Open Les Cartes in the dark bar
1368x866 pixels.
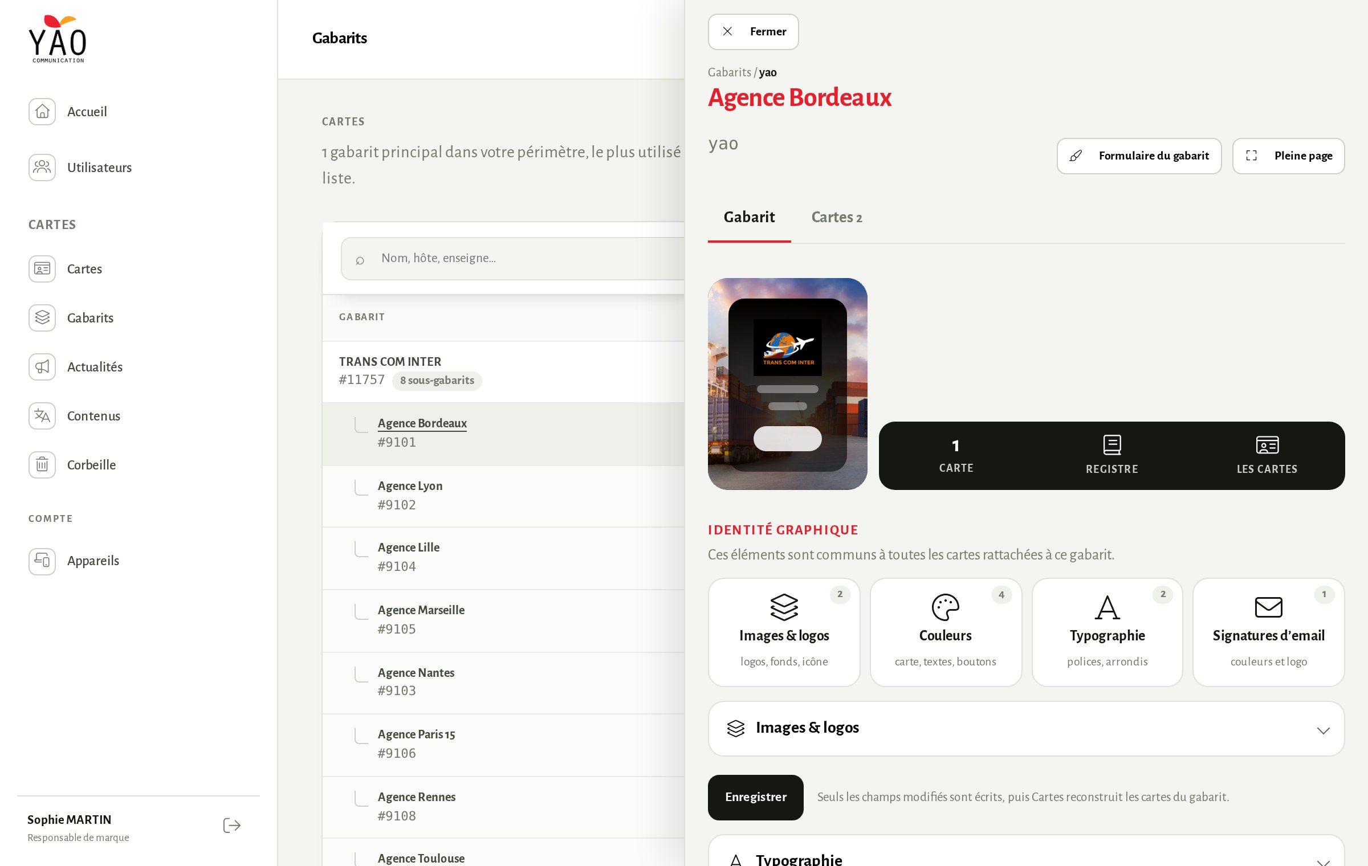tap(1267, 456)
